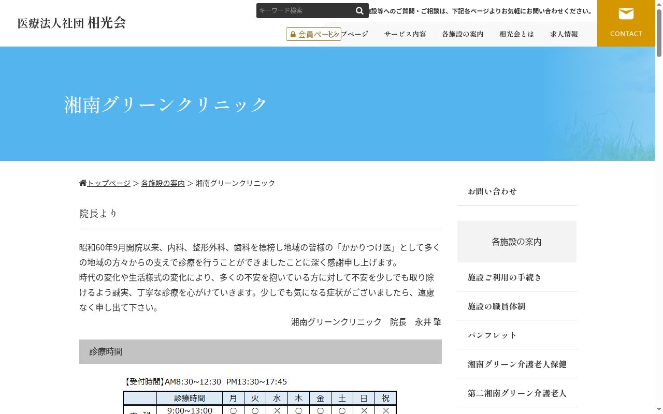The height and width of the screenshot is (414, 663).
Task: Open 第二湘南グリーン介護老人 in the sidebar
Action: pos(517,393)
